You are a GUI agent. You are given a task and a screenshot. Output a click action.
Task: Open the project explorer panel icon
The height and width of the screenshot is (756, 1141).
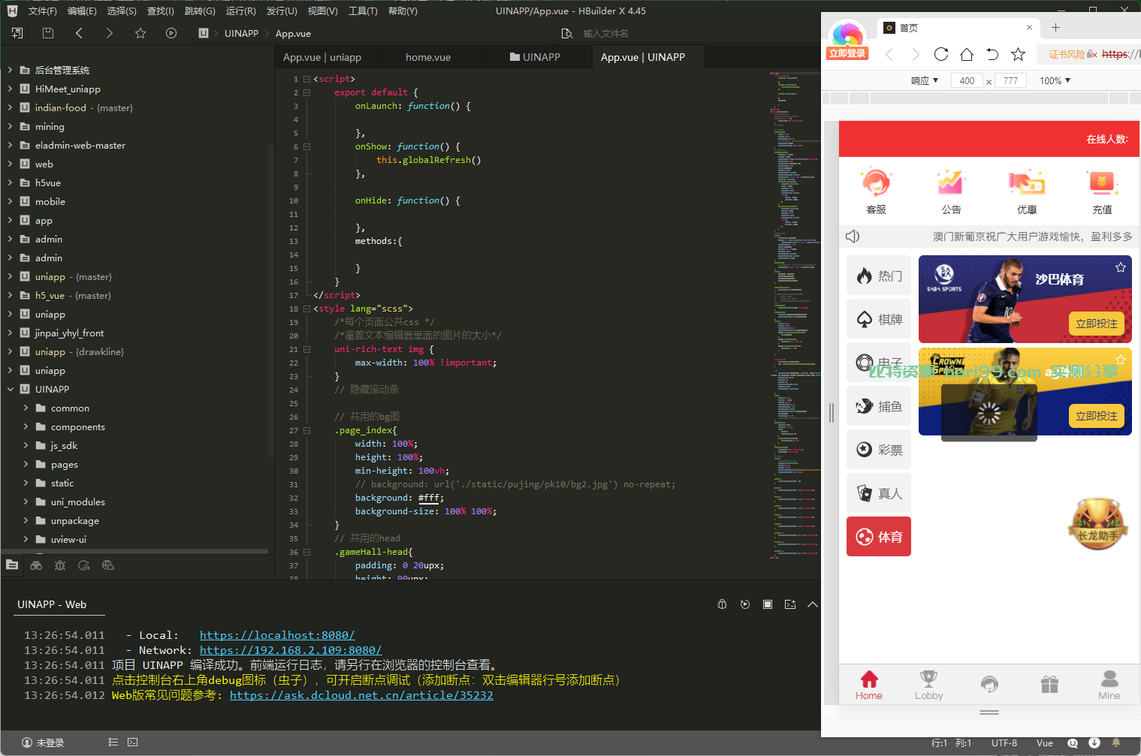point(12,565)
